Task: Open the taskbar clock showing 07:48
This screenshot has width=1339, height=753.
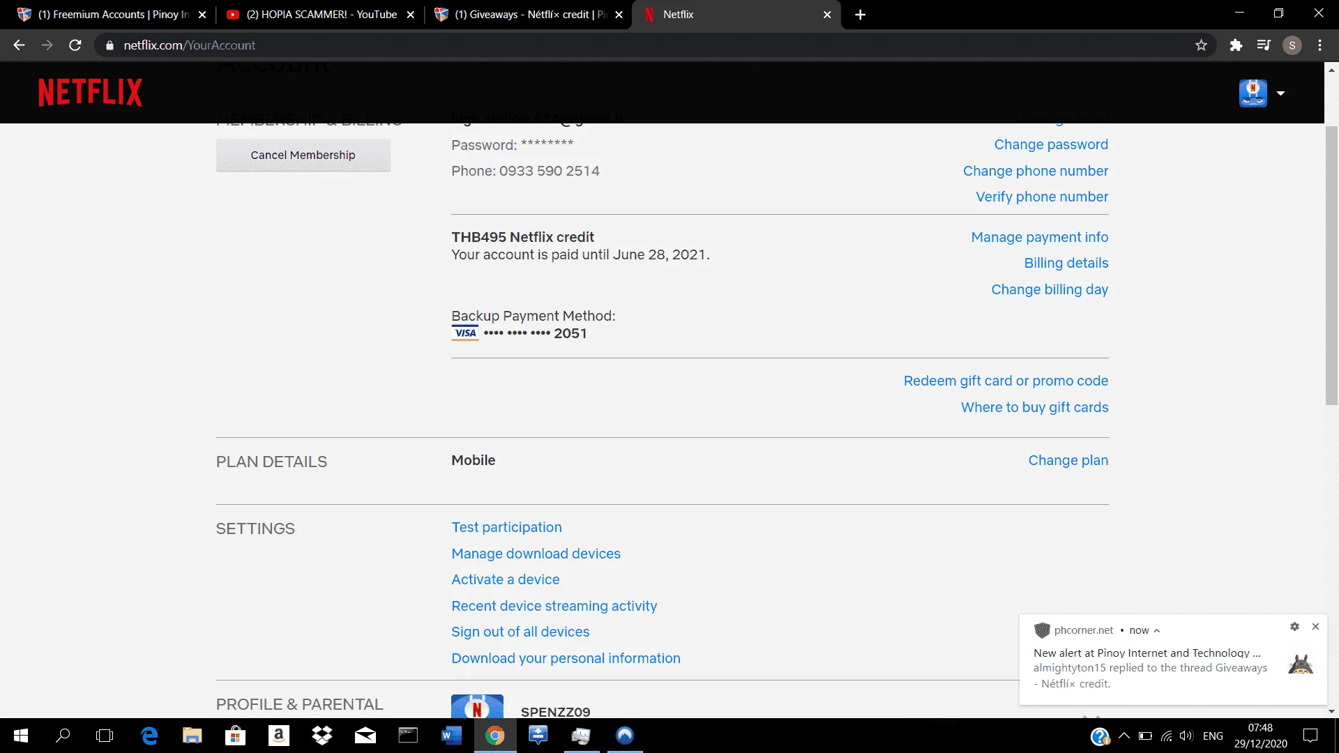Action: point(1260,736)
